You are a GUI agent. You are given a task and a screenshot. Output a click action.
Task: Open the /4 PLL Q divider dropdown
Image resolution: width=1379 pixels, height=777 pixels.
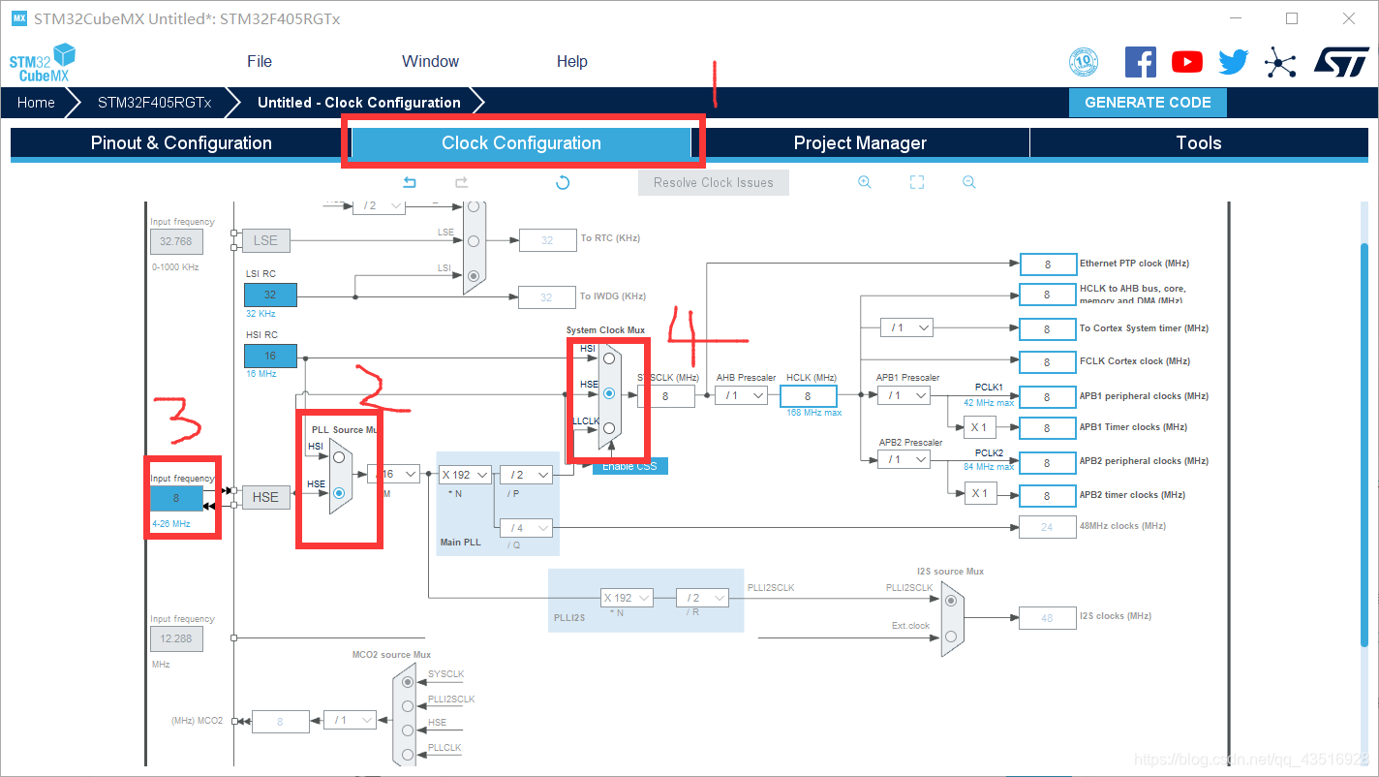click(526, 528)
